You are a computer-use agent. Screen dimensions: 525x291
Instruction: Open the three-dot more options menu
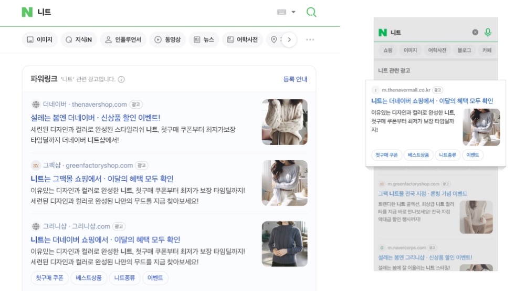point(310,39)
